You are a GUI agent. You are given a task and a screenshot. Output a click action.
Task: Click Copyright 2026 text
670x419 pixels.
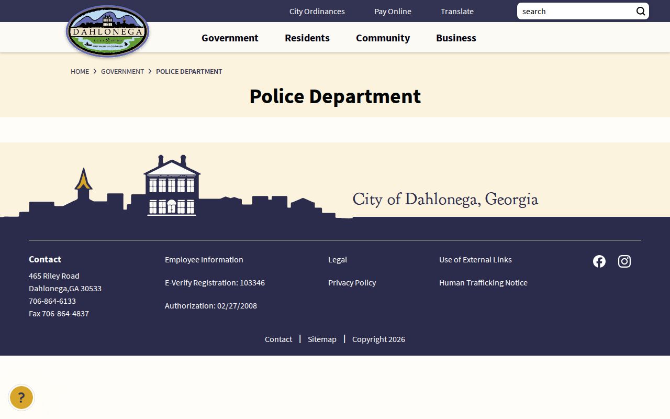378,339
